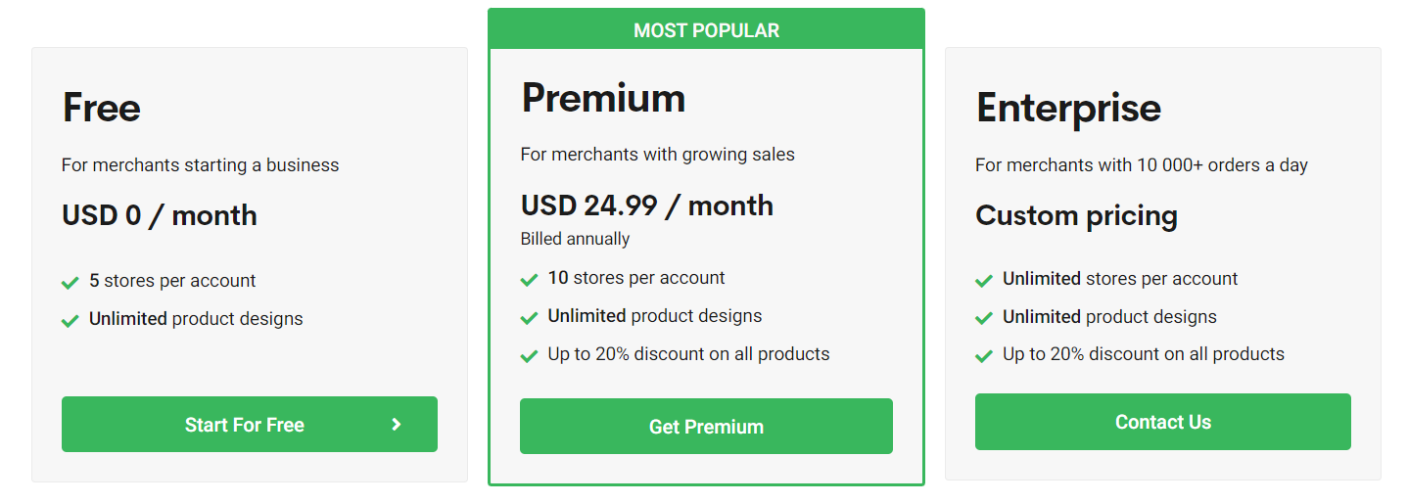
Task: Select the Most Popular banner
Action: [x=706, y=30]
